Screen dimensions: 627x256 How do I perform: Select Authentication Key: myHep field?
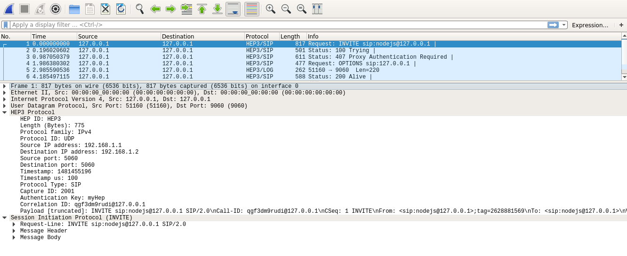[x=63, y=198]
